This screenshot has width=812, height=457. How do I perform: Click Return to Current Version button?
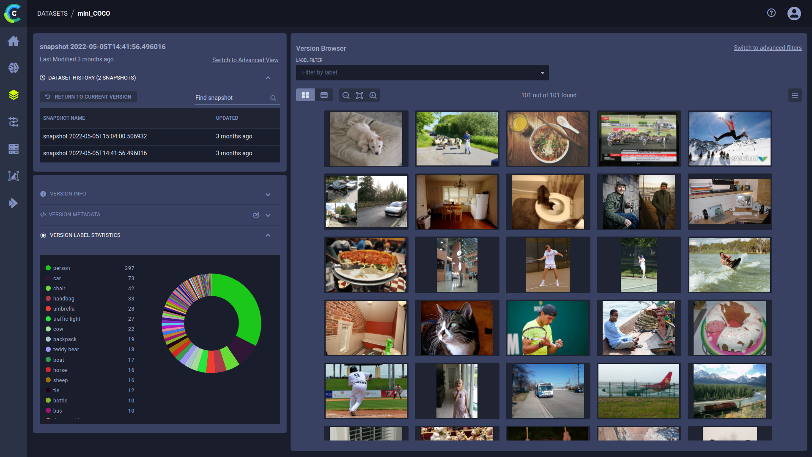click(x=88, y=97)
